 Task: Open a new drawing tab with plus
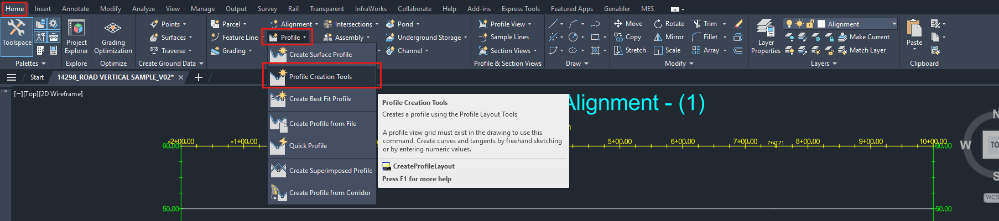(199, 77)
